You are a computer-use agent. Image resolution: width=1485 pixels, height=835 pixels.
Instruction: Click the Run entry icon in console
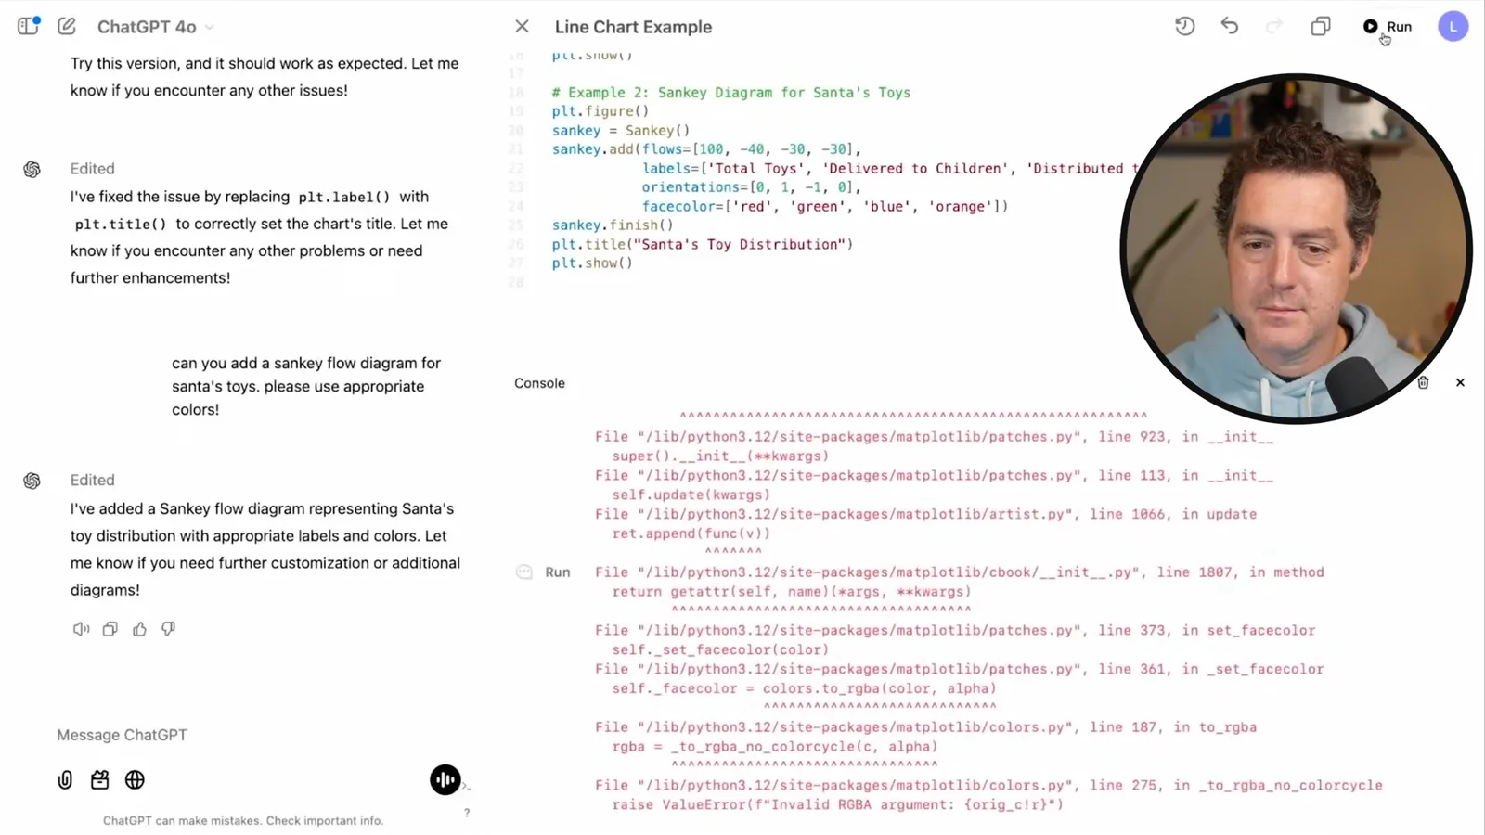pyautogui.click(x=524, y=572)
